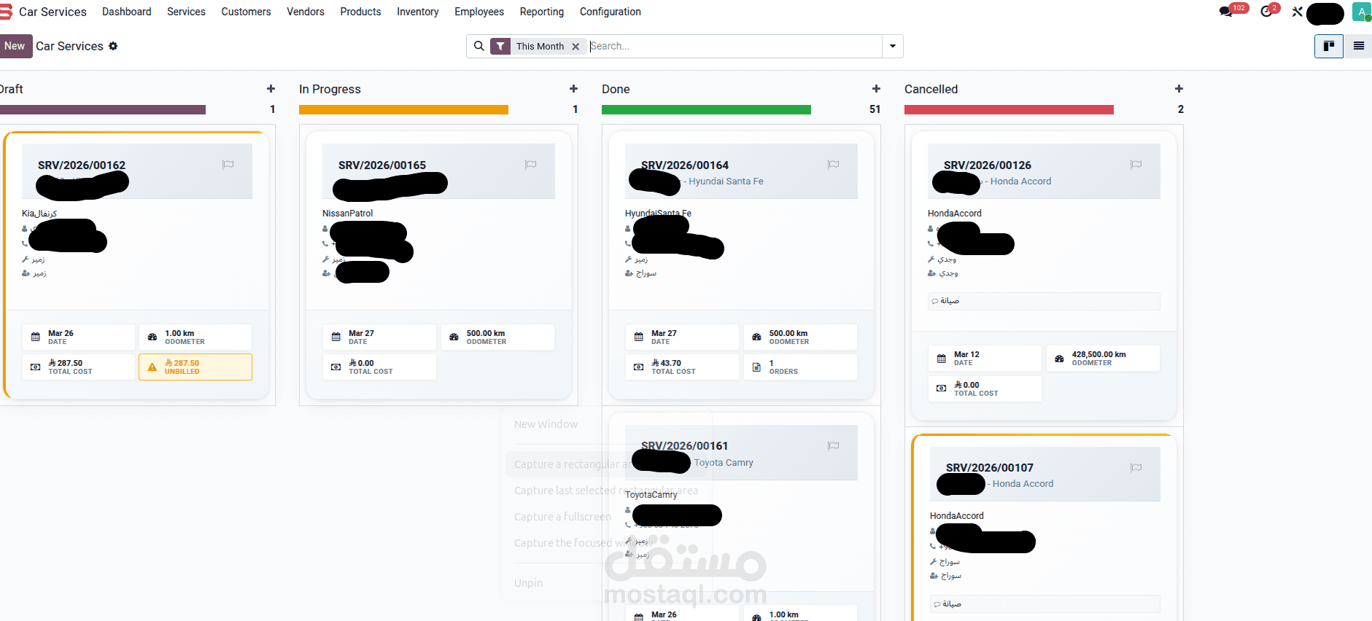Open the Inventory menu
Screen dimensions: 1372x621
418,12
